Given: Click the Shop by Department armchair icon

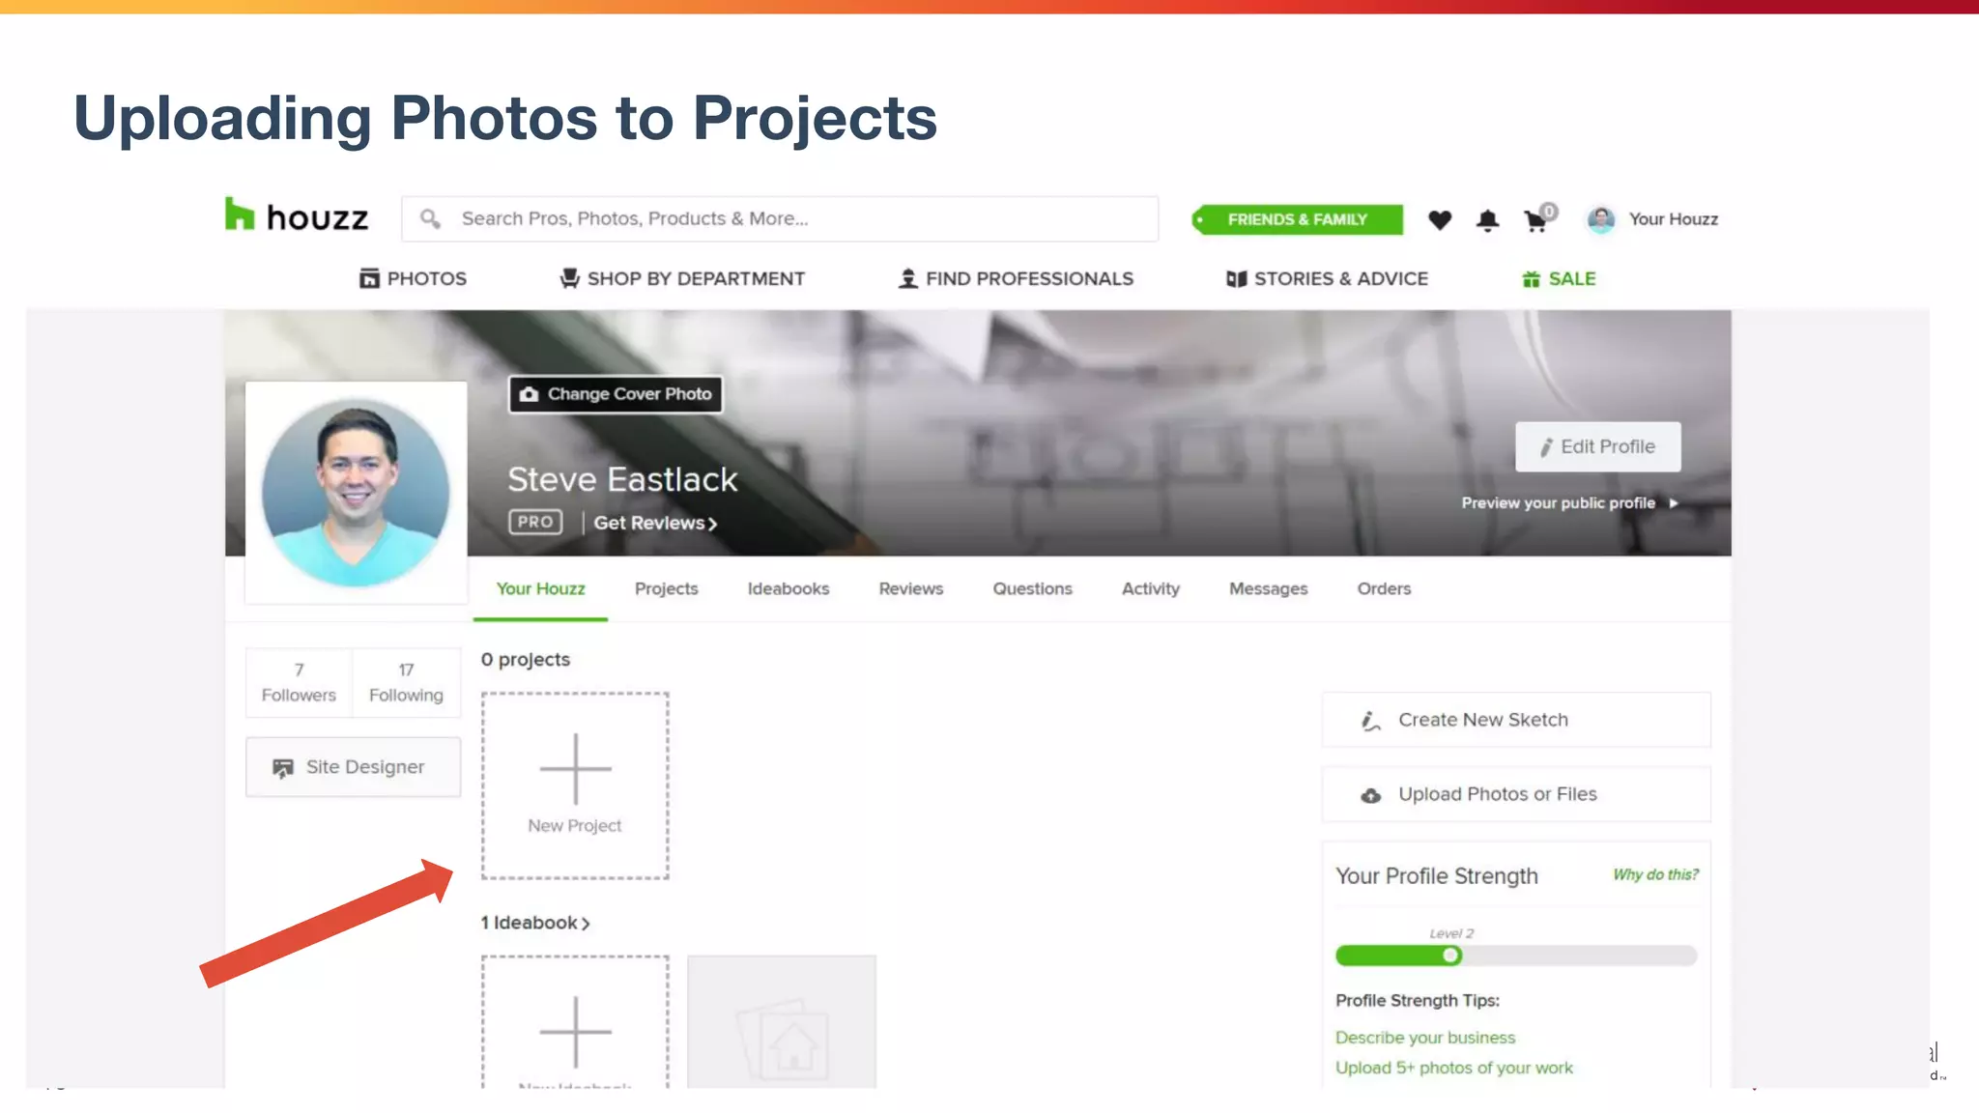Looking at the screenshot, I should 570,278.
